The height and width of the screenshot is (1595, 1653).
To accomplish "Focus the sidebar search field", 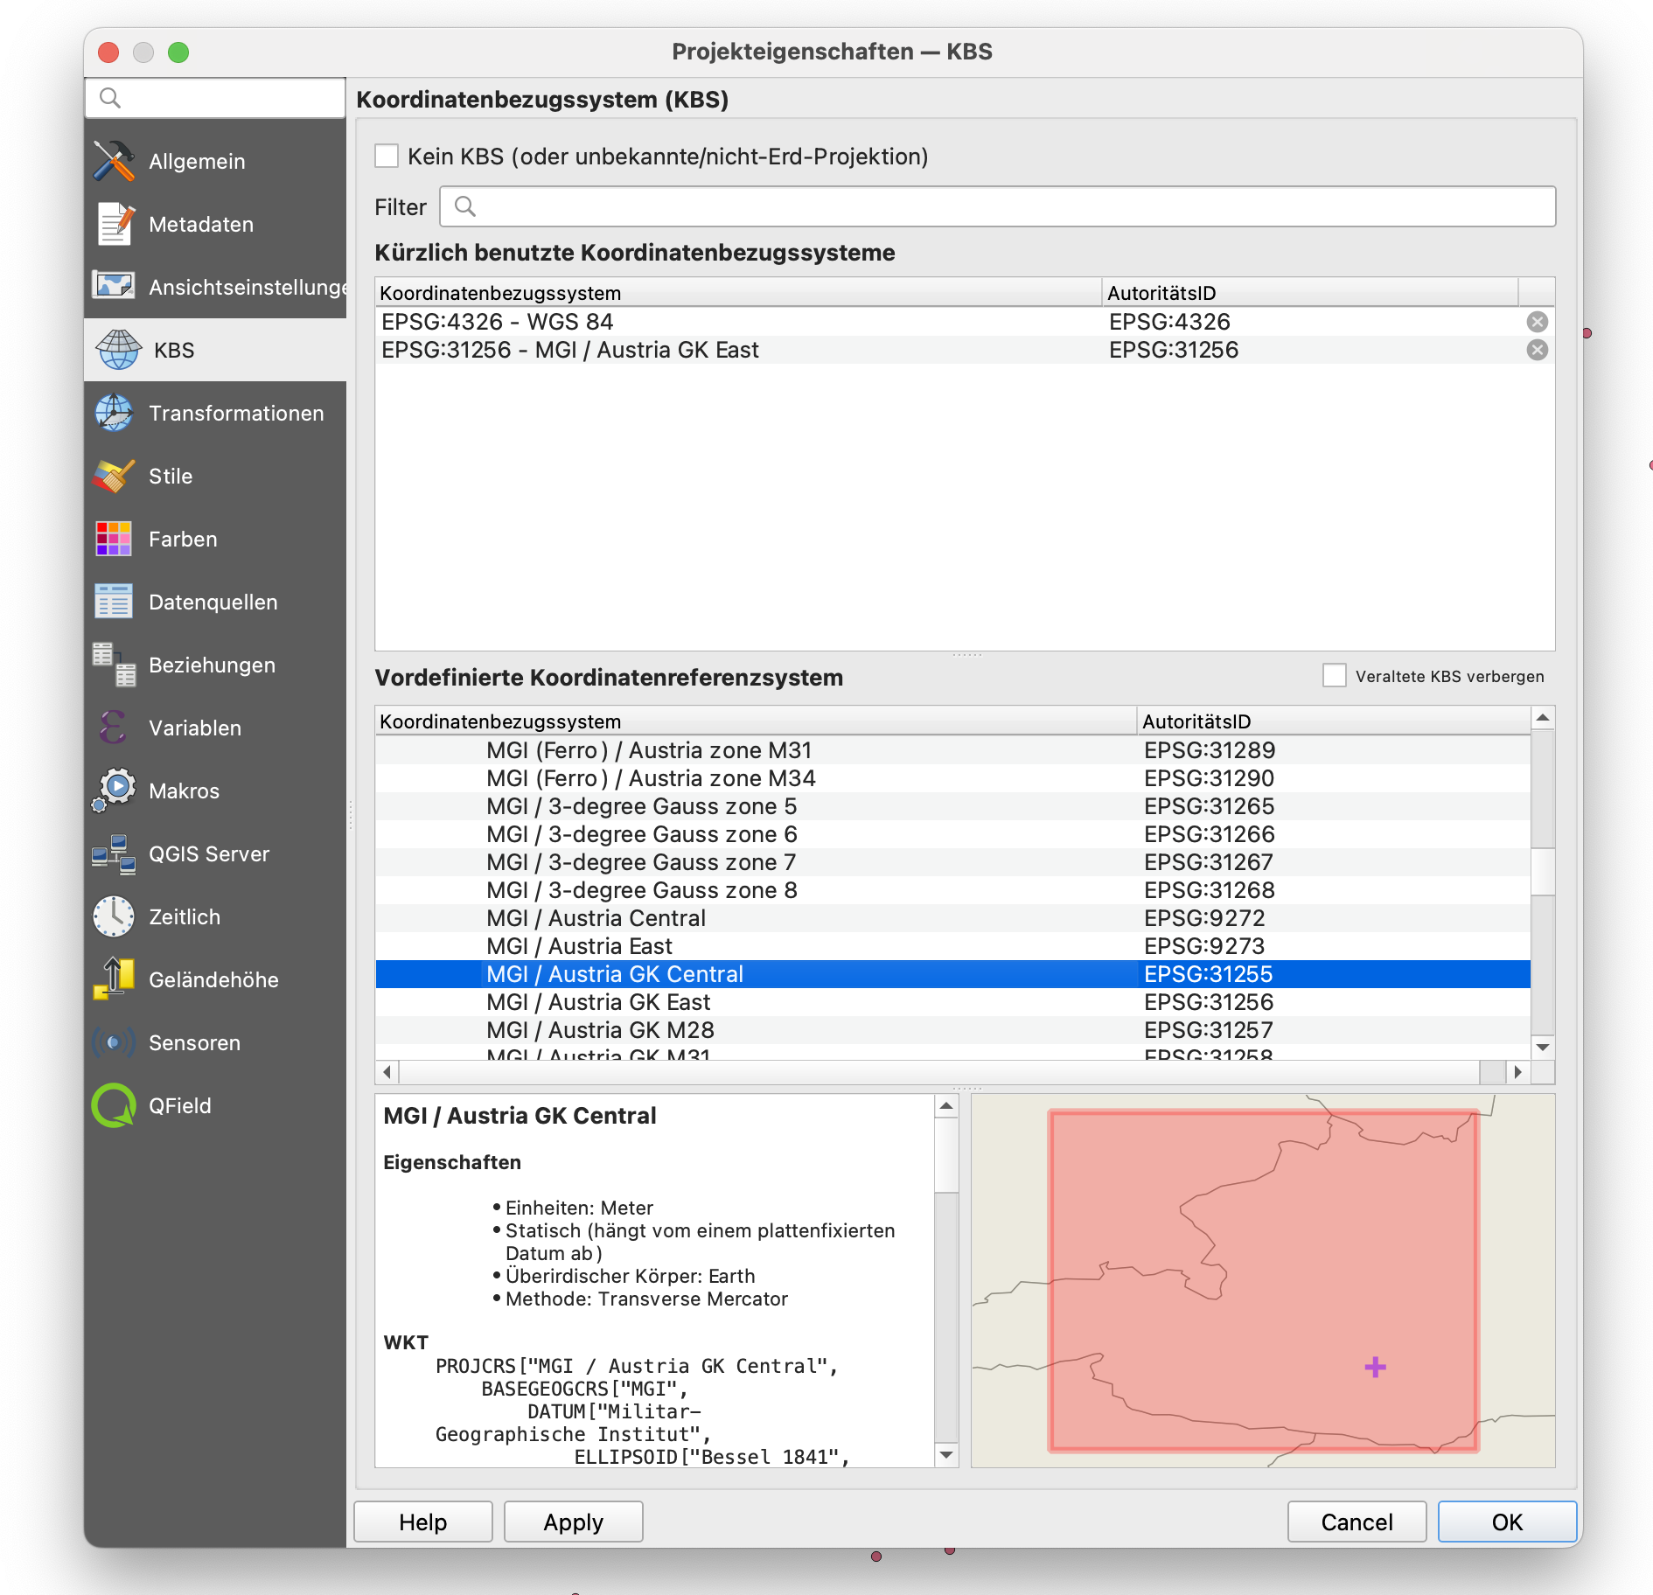I will tap(215, 97).
